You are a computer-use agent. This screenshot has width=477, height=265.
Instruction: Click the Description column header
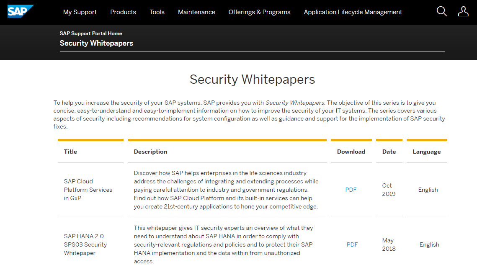coord(150,152)
